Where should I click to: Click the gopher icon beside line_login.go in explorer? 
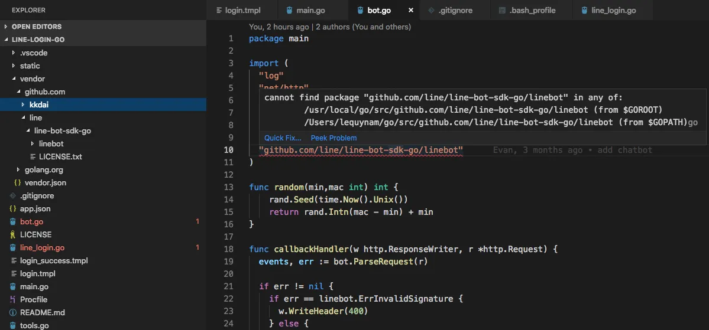point(12,248)
